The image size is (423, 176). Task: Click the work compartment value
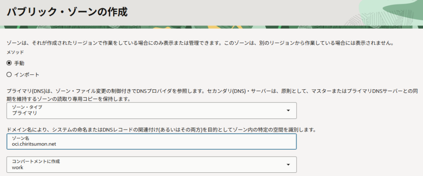click(x=17, y=167)
